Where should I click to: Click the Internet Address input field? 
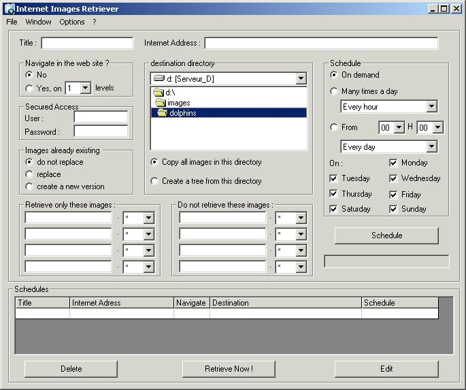(x=321, y=43)
